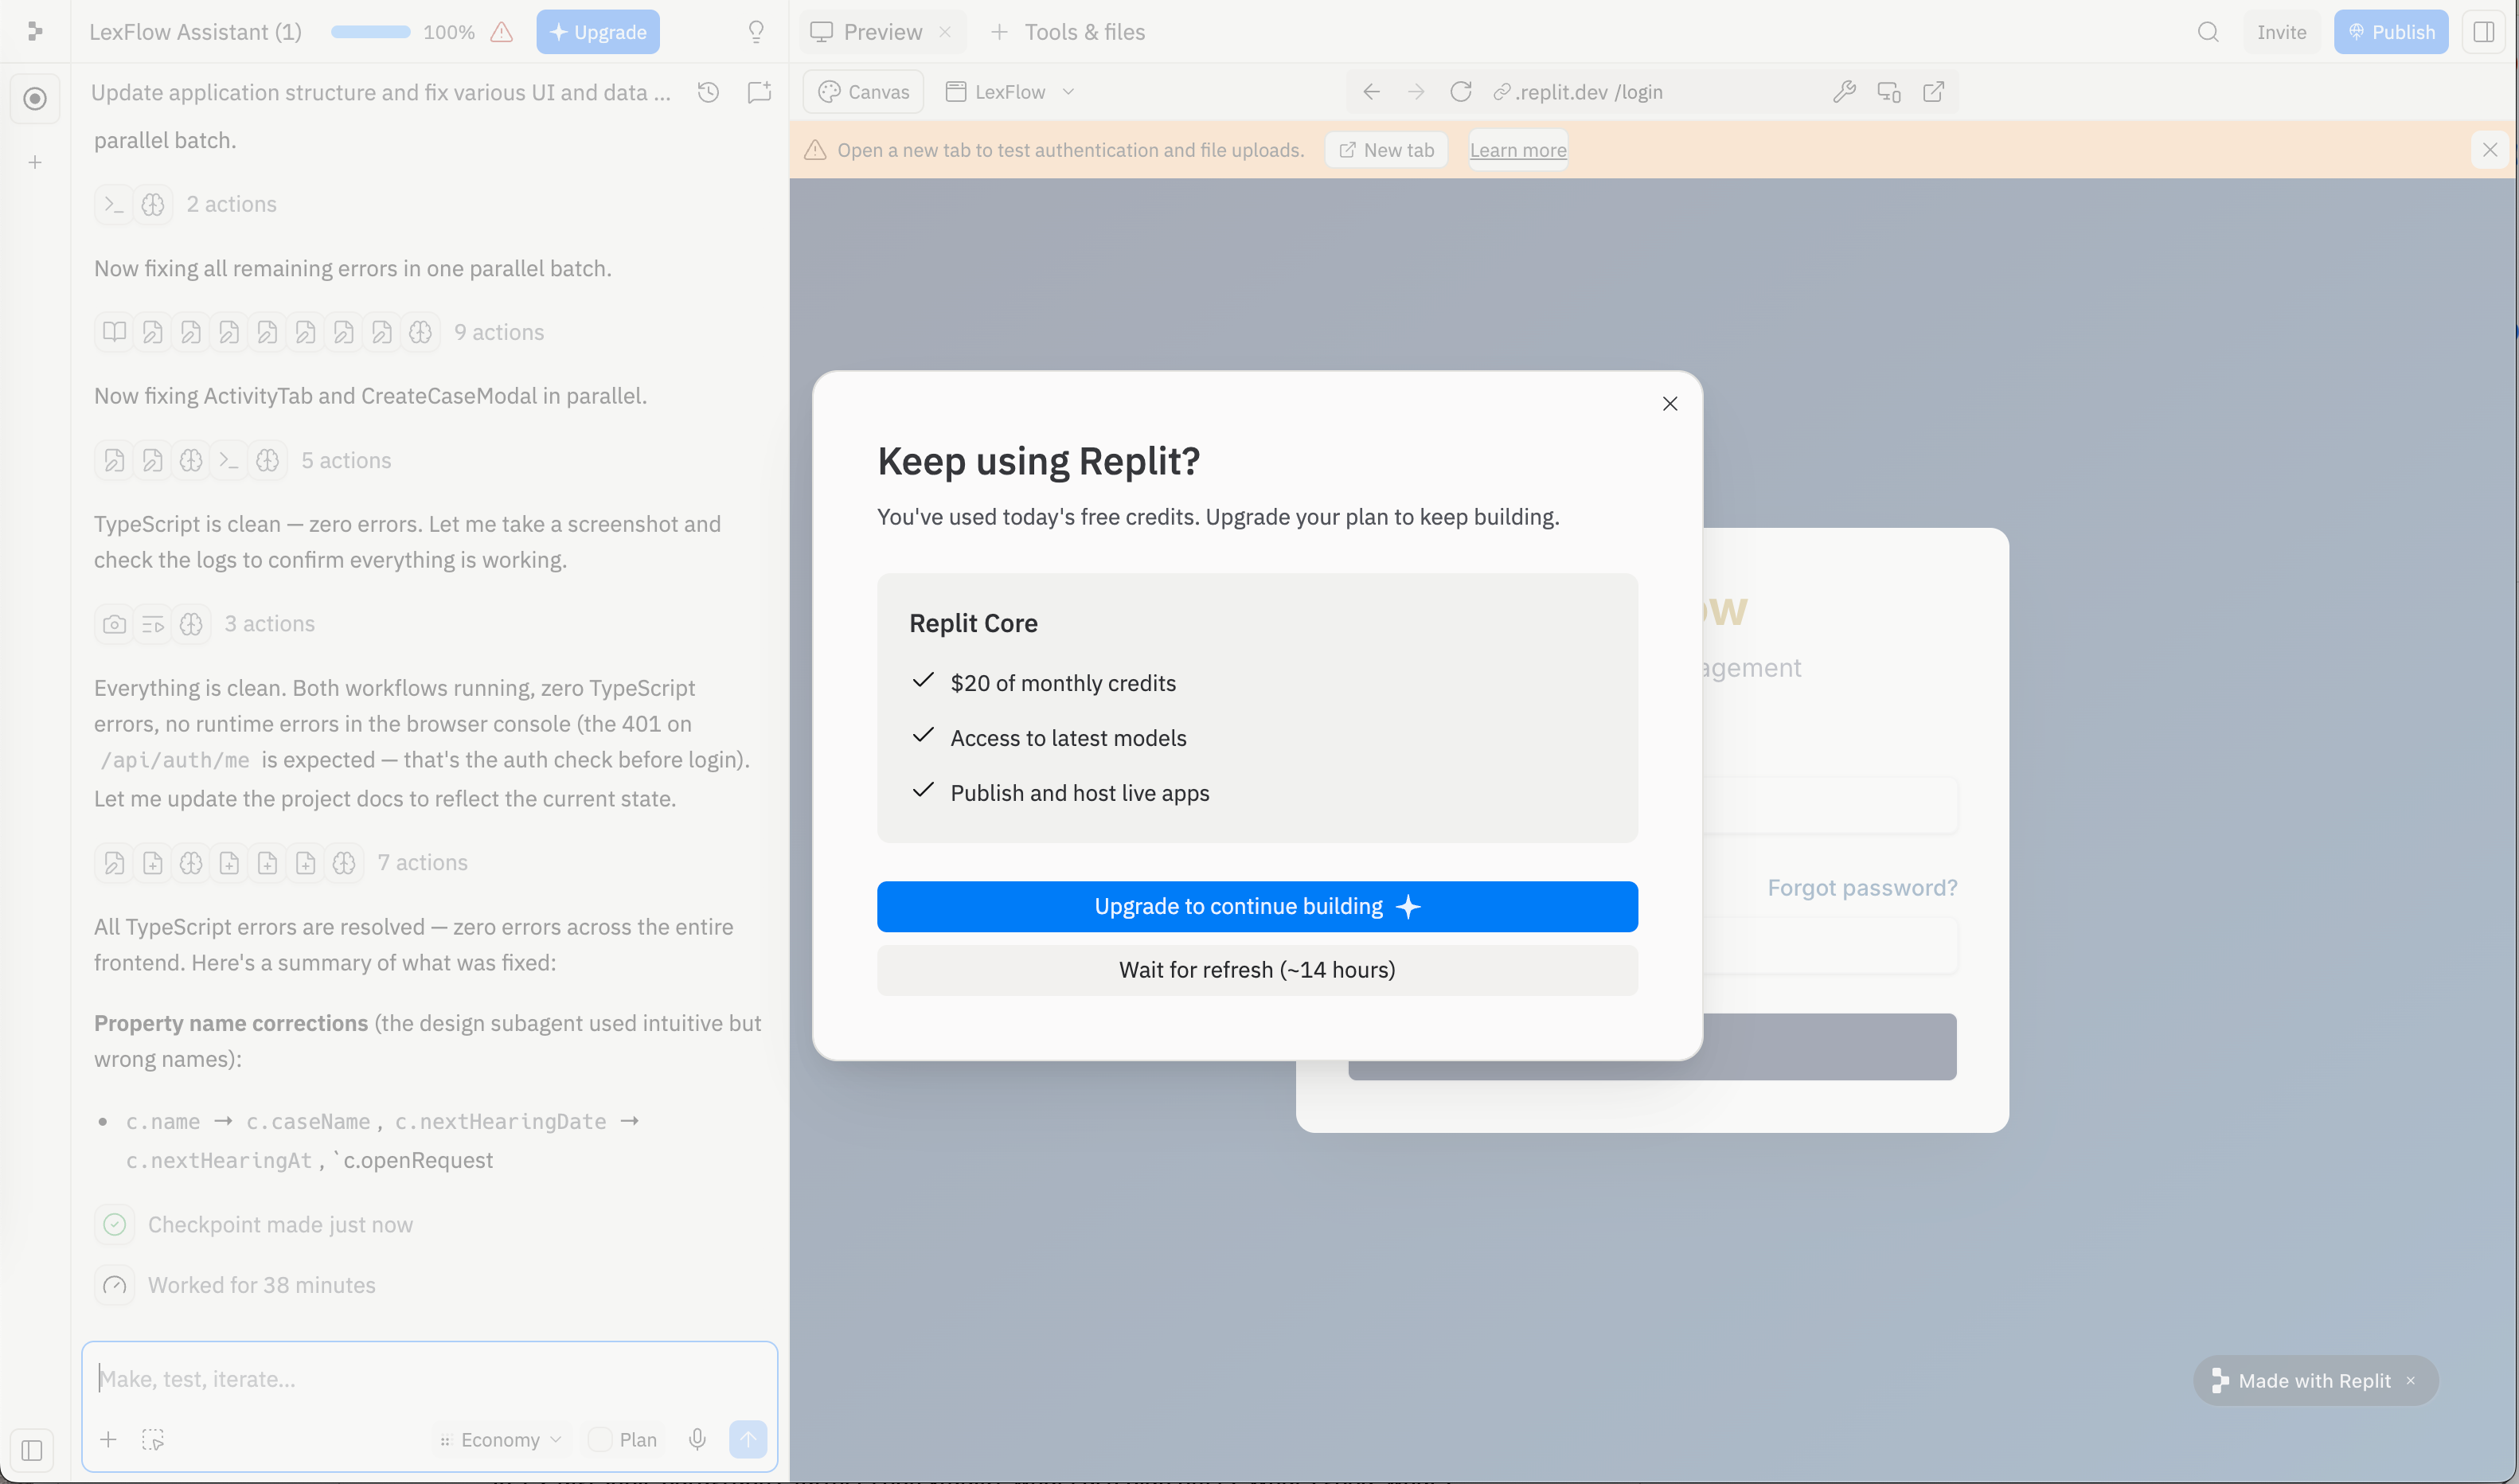Click the usage progress bar
The height and width of the screenshot is (1484, 2519).
[x=370, y=32]
